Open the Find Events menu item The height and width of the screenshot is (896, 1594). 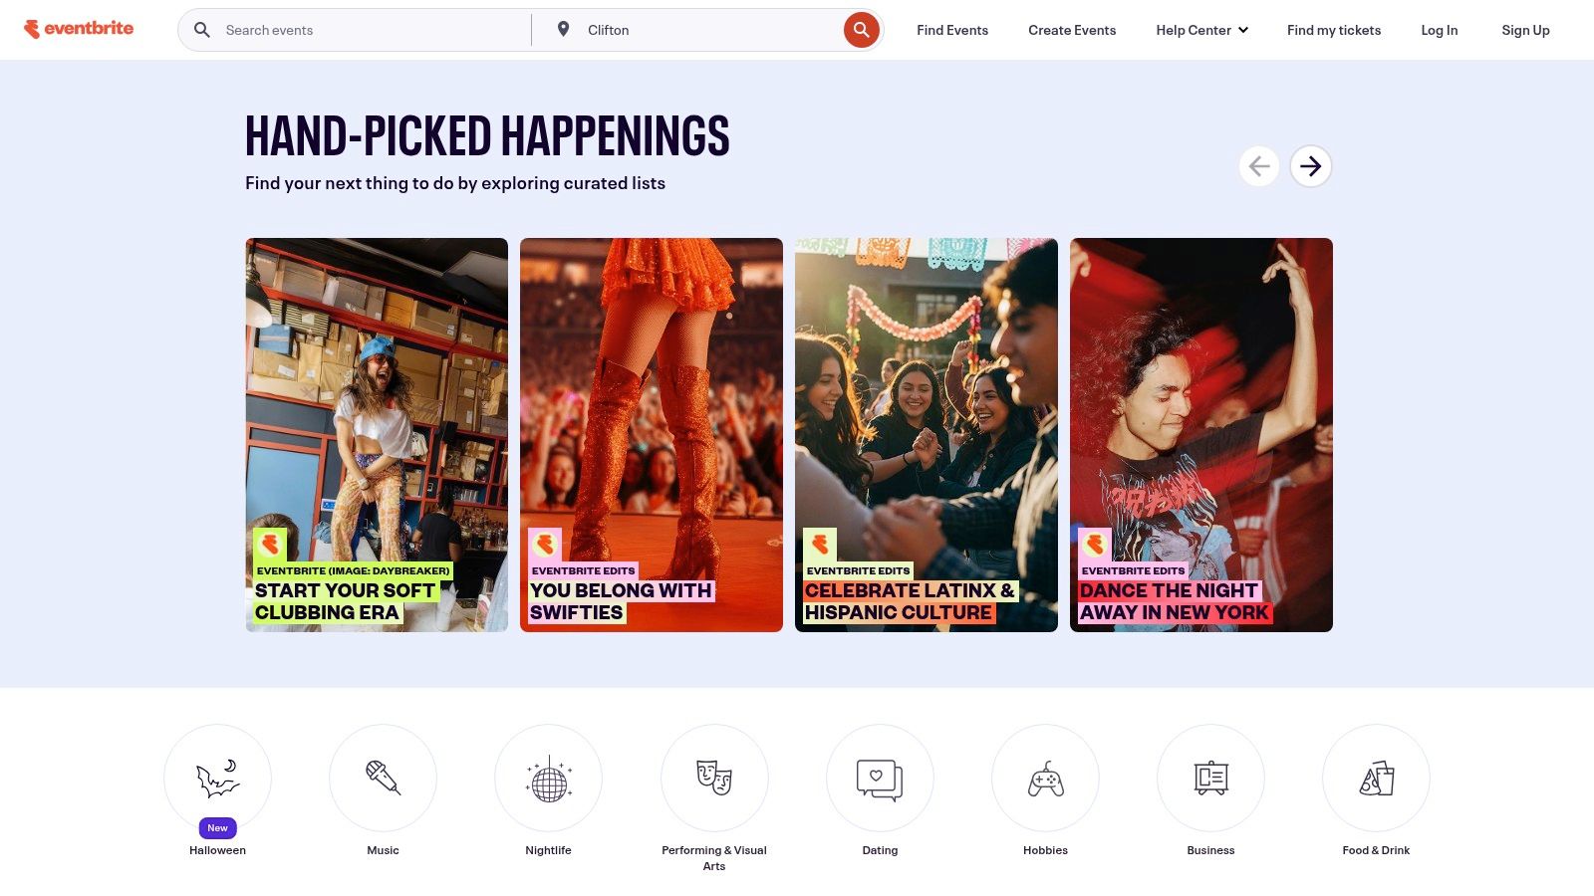tap(952, 30)
